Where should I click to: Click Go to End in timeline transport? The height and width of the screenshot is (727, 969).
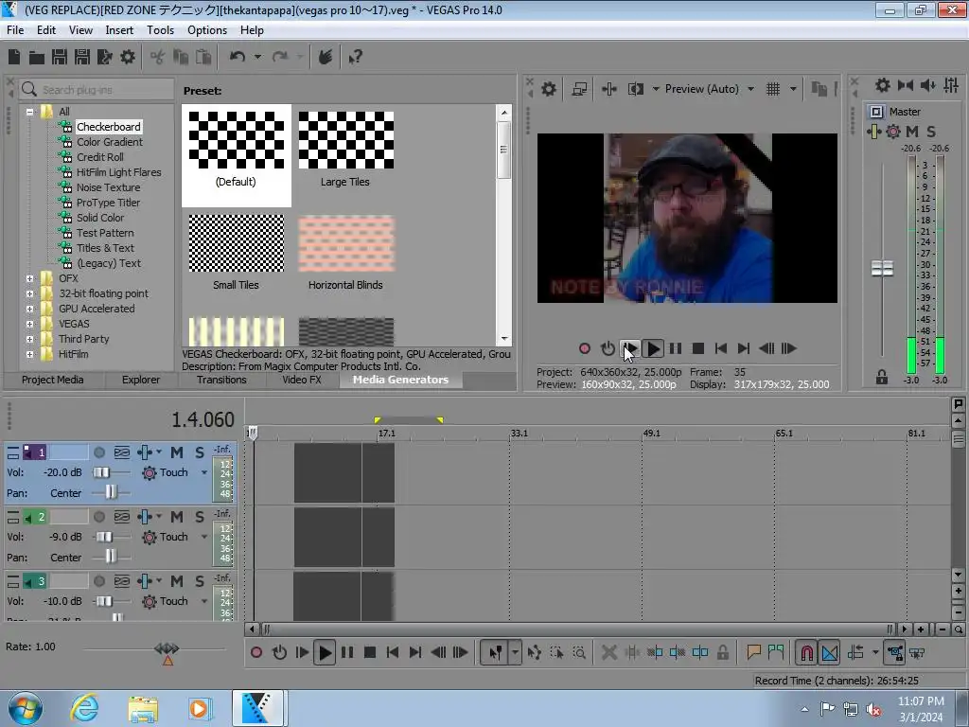point(415,652)
